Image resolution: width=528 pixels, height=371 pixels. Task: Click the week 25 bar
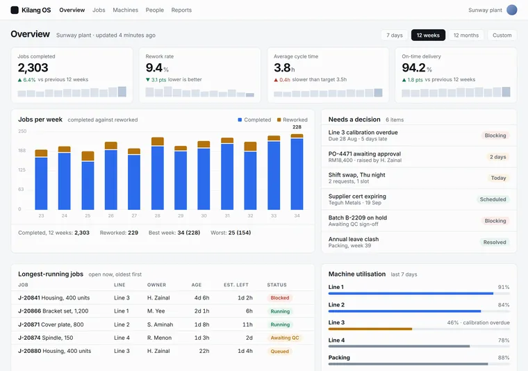[x=88, y=181]
